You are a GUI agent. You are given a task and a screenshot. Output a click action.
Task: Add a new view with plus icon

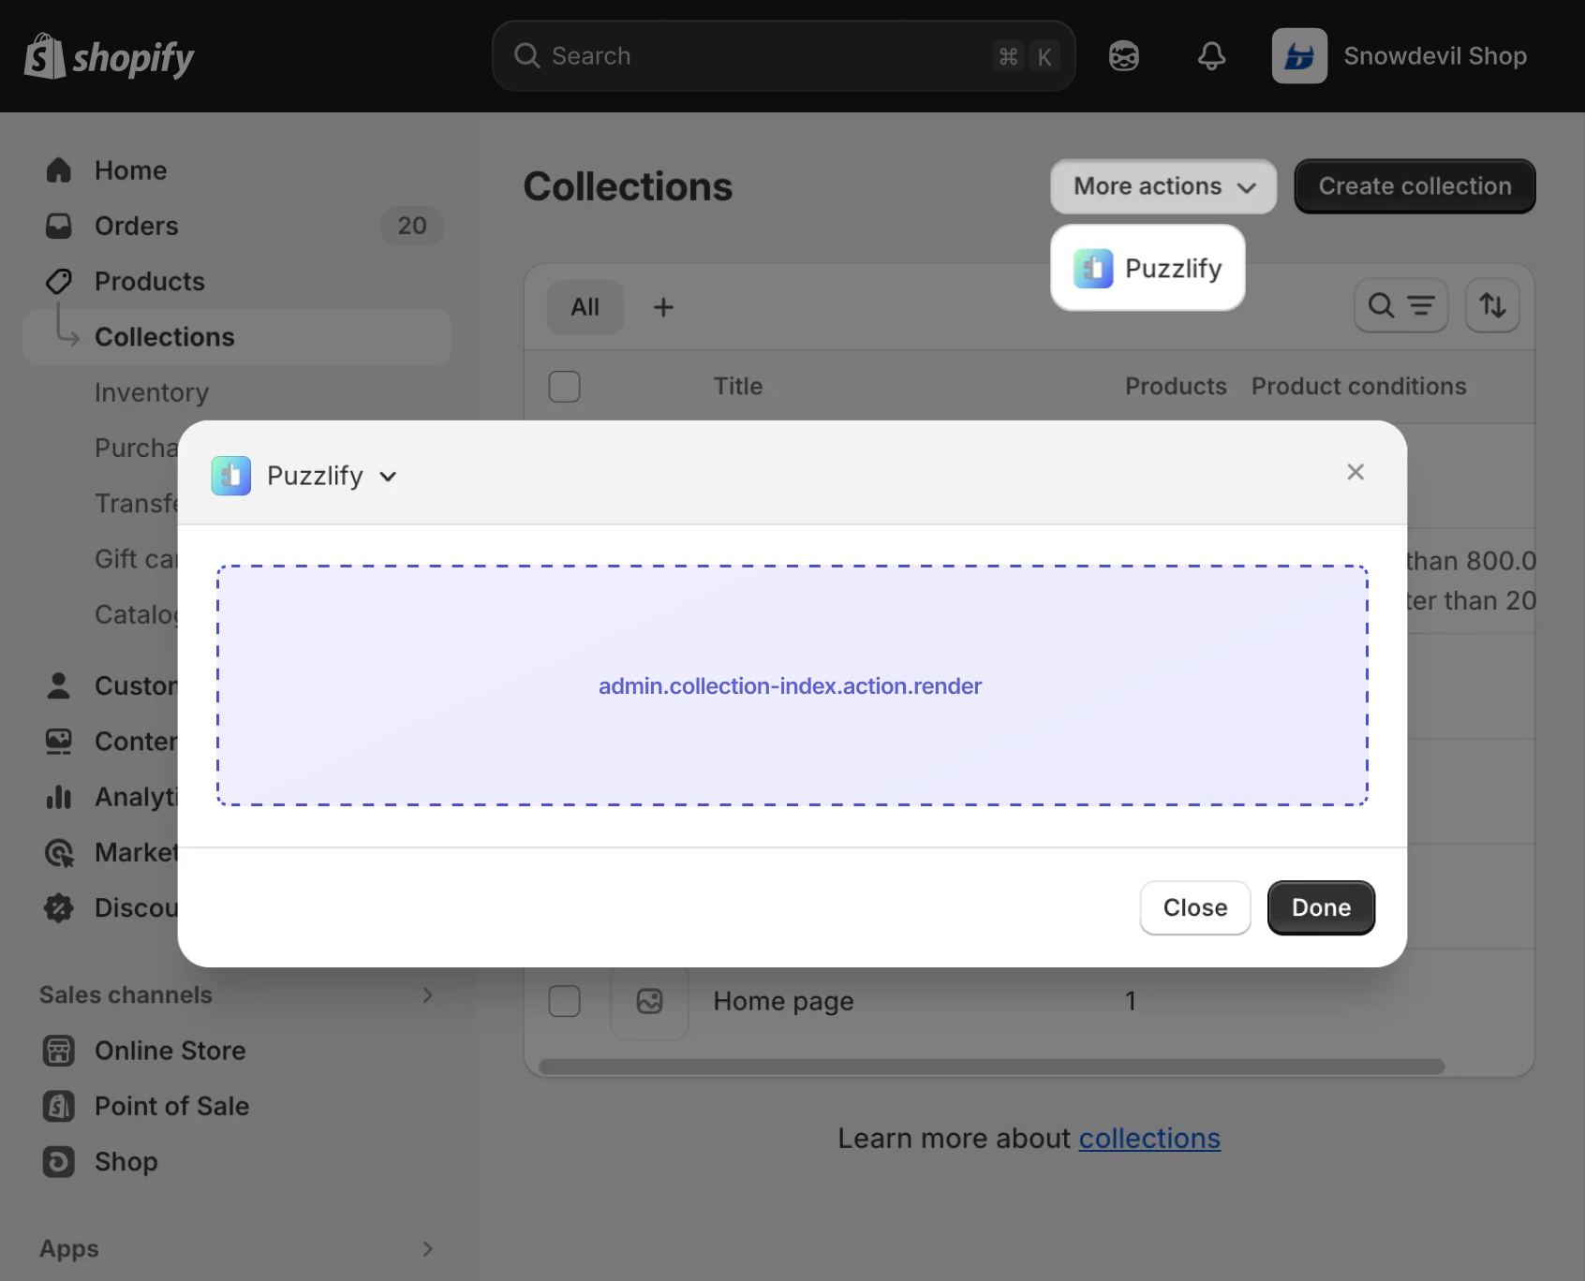(663, 307)
